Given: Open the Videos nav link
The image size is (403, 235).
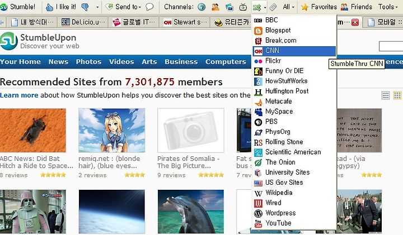Looking at the screenshot, I should pyautogui.click(x=121, y=62).
